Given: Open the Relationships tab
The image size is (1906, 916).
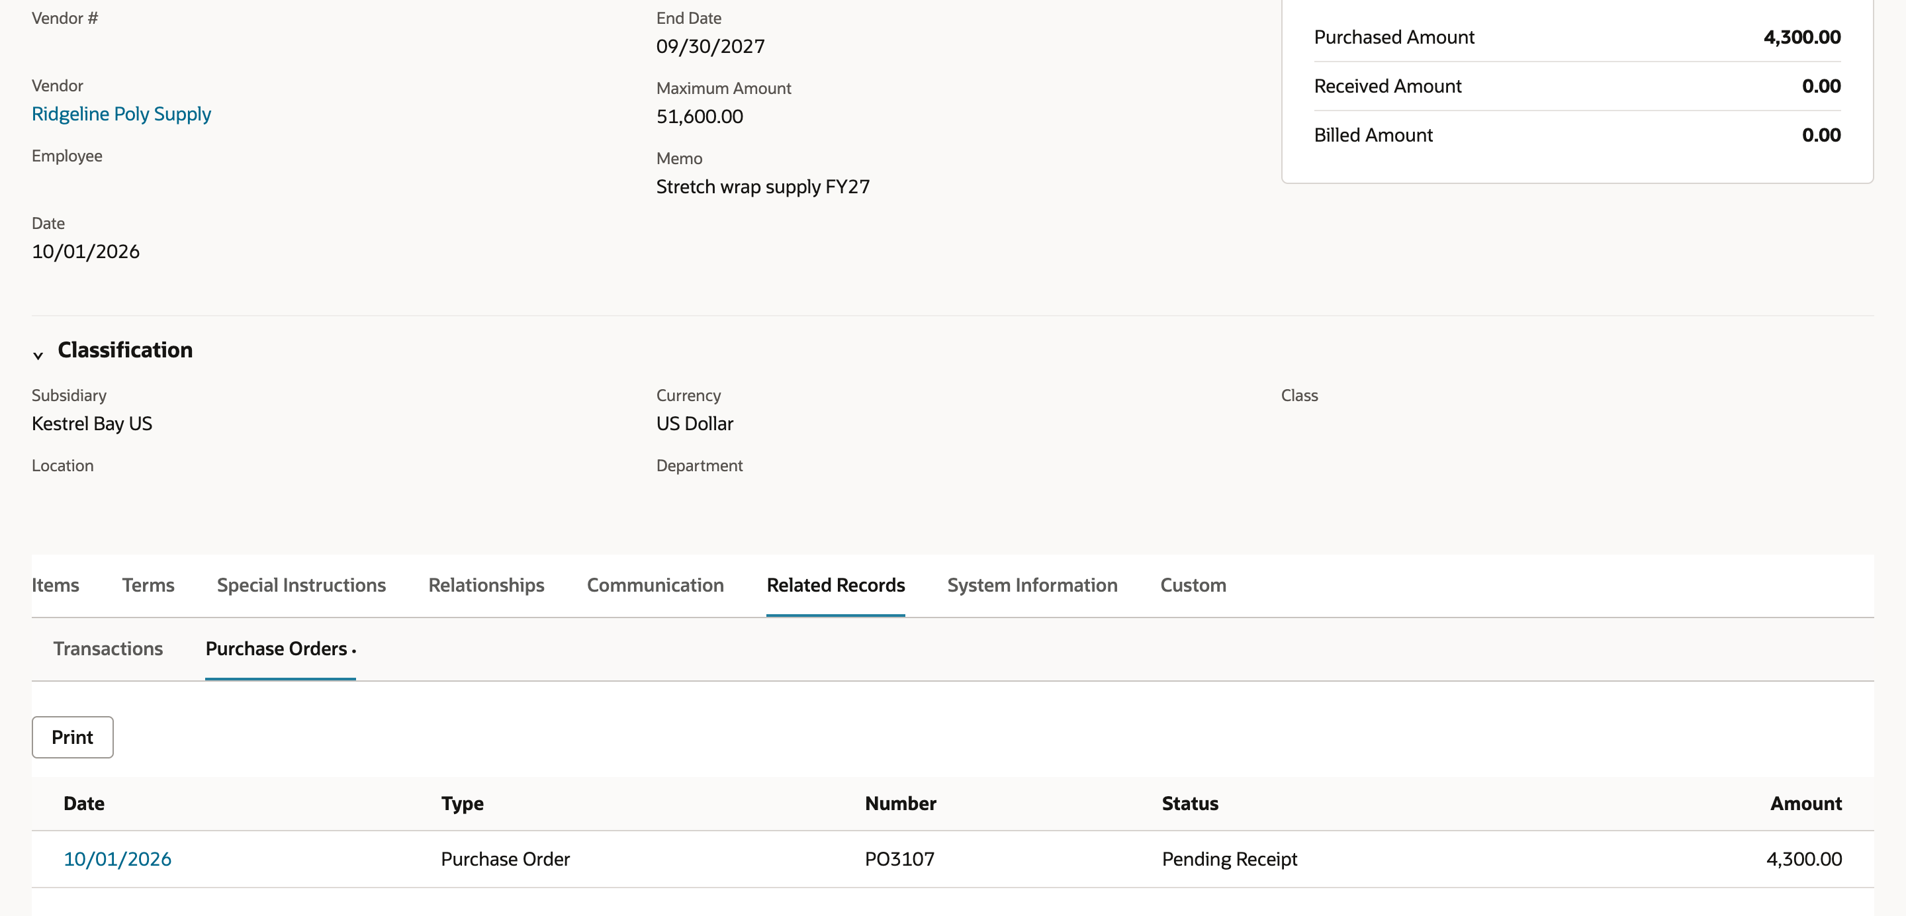Looking at the screenshot, I should click(486, 585).
